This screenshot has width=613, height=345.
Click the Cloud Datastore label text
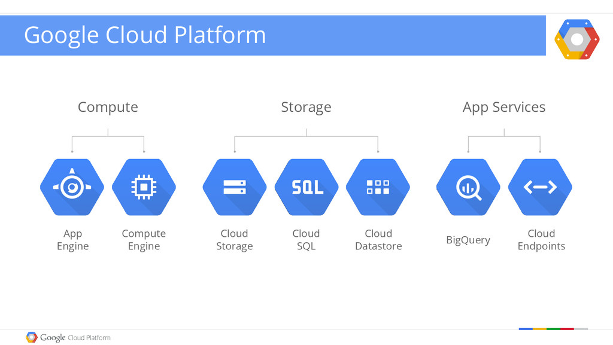(378, 240)
